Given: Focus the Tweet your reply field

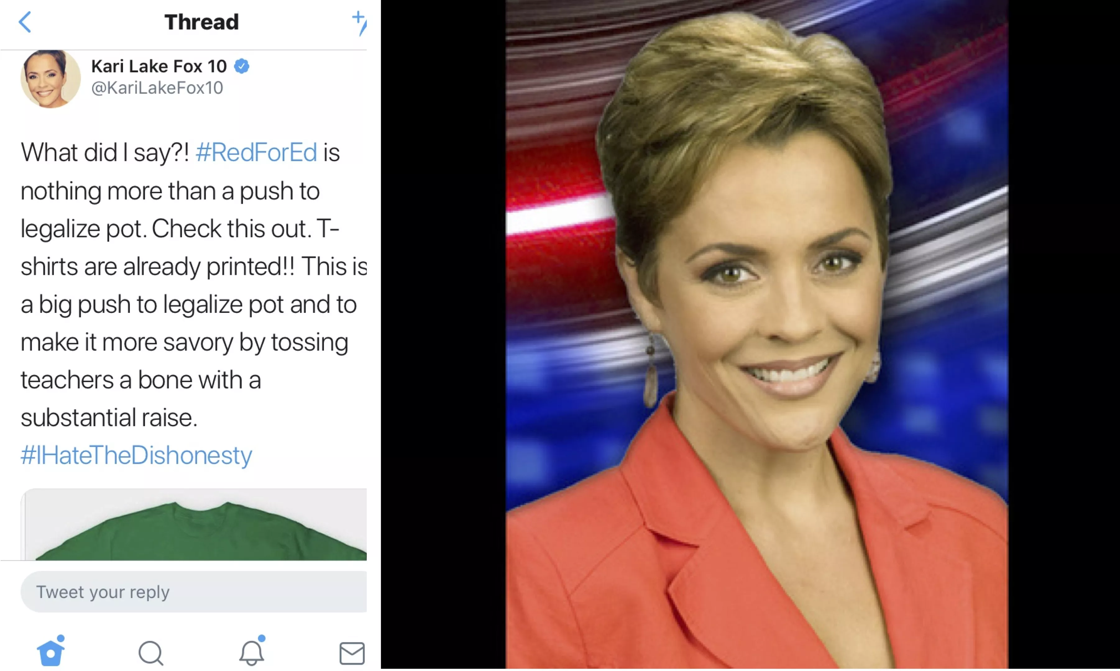Looking at the screenshot, I should 194,592.
